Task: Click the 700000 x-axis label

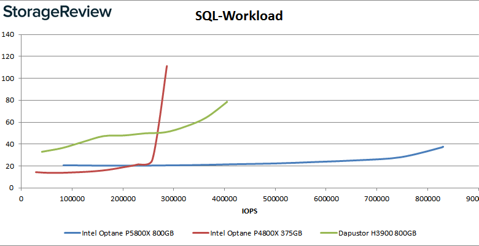Action: [x=376, y=199]
